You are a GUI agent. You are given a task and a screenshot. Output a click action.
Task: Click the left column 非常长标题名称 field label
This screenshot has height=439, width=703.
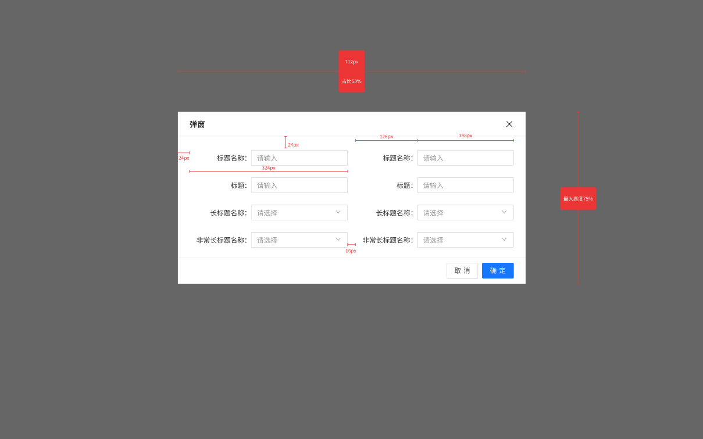point(222,240)
